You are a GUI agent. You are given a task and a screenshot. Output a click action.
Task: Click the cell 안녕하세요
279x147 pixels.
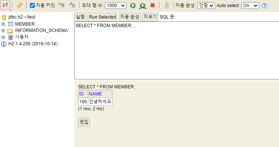[x=100, y=102]
